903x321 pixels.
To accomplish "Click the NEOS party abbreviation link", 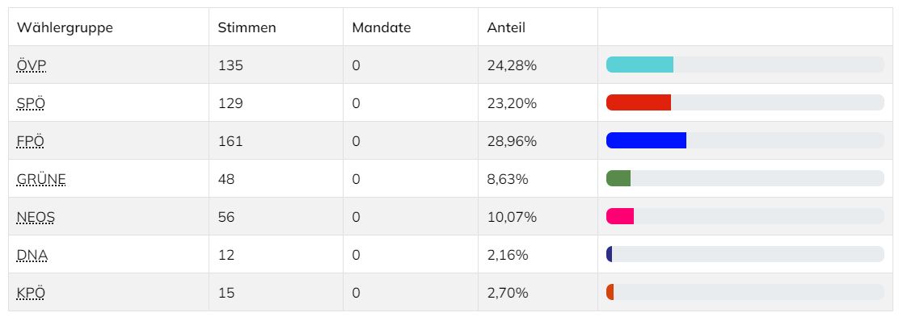I will (36, 217).
